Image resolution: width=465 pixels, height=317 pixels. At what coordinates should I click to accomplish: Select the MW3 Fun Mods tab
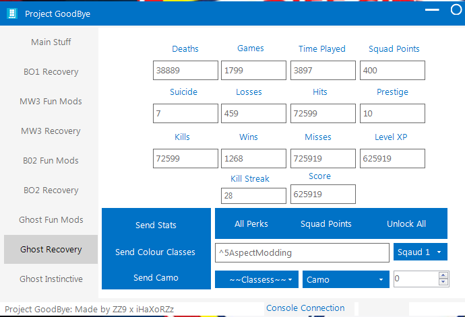coord(51,102)
